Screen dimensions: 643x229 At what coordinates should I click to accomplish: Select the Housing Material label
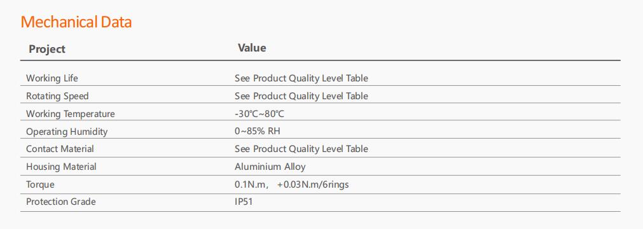(x=62, y=167)
